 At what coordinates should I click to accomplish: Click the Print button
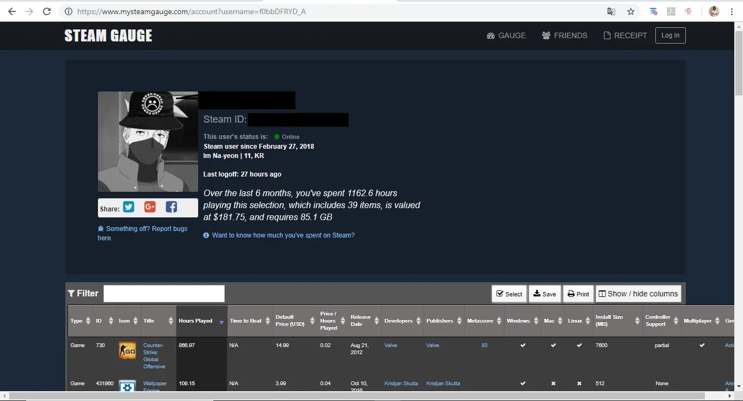pyautogui.click(x=578, y=294)
